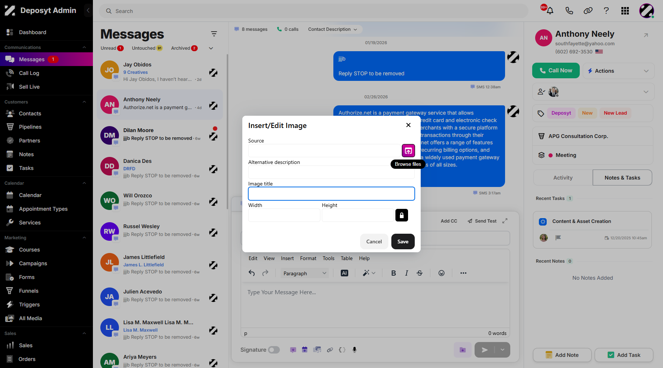This screenshot has height=368, width=663.
Task: Select the Notes & Tasks tab
Action: (622, 178)
